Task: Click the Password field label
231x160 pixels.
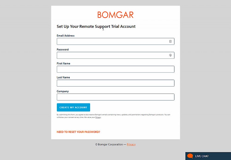Action: (x=63, y=50)
